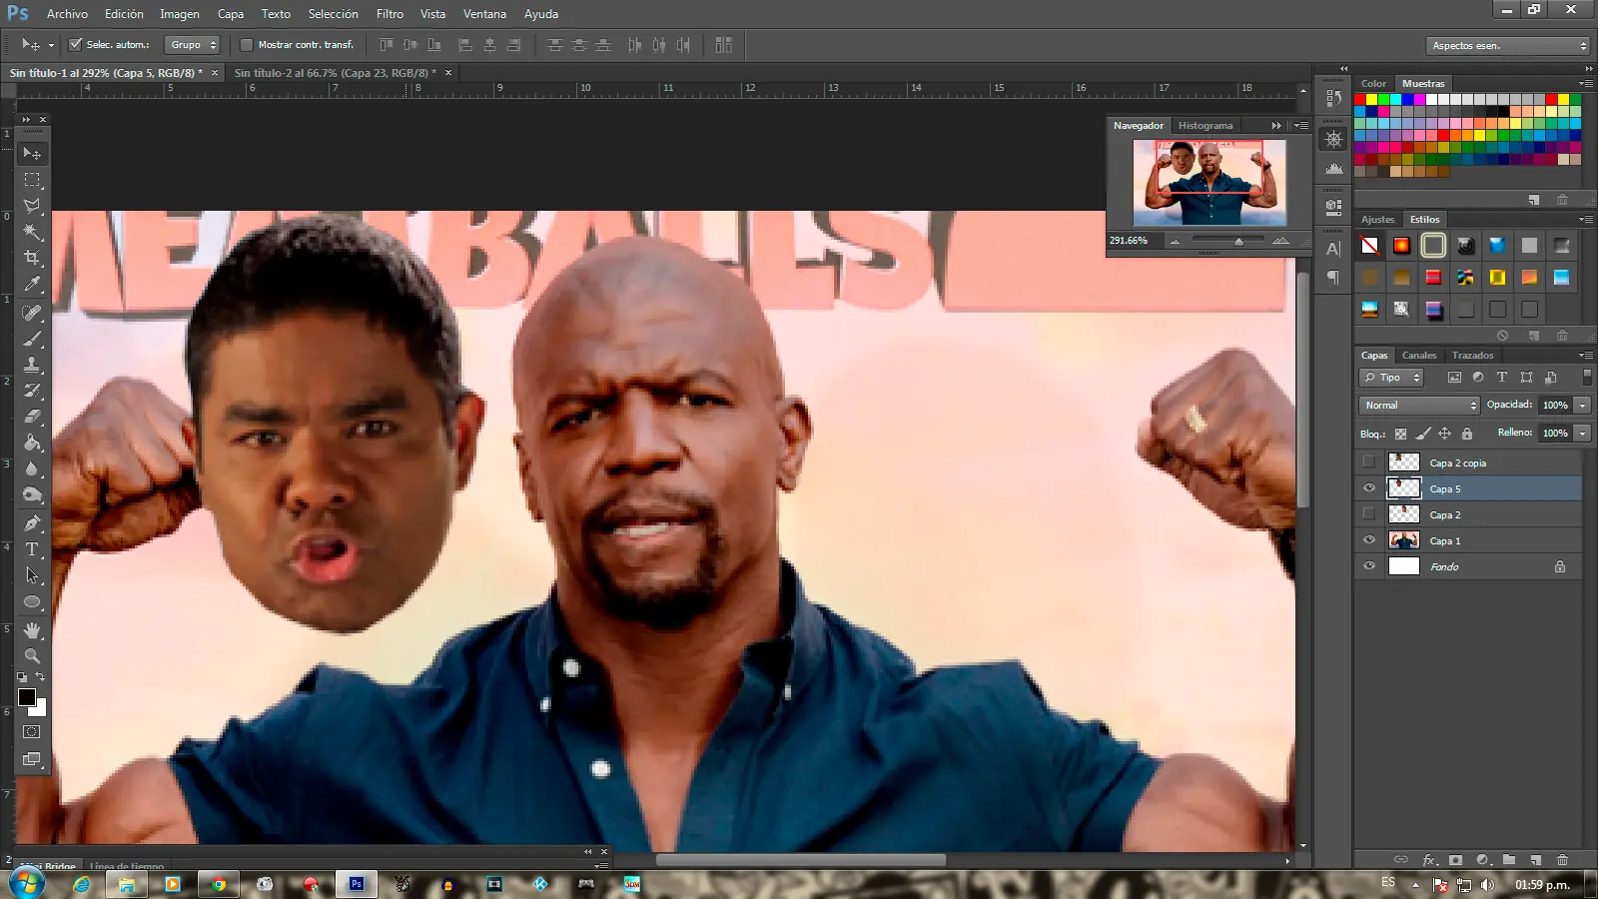Open the Grupo auto-select dropdown
This screenshot has width=1598, height=899.
tap(192, 45)
